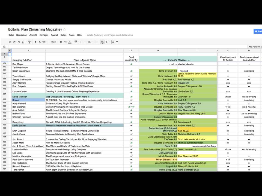Click the fx formula icon
Image resolution: width=262 pixels, height=196 pixels.
pos(4,47)
